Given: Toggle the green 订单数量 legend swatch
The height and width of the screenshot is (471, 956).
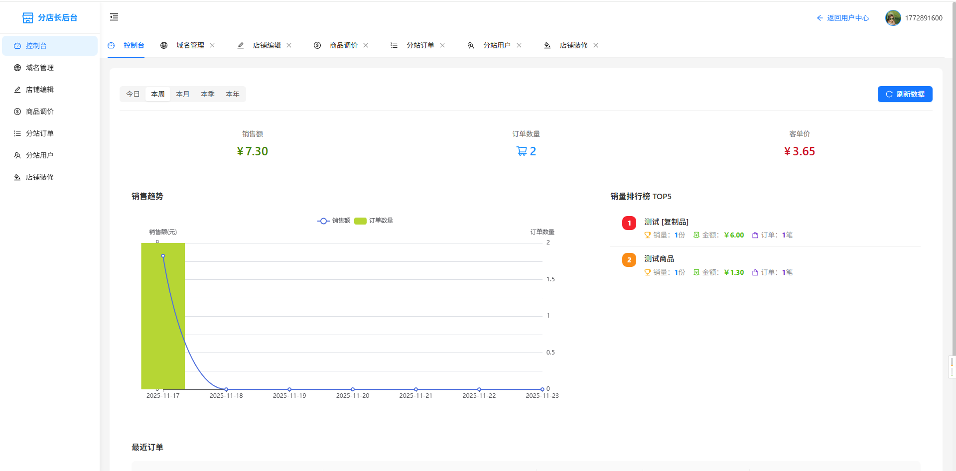Looking at the screenshot, I should click(360, 221).
